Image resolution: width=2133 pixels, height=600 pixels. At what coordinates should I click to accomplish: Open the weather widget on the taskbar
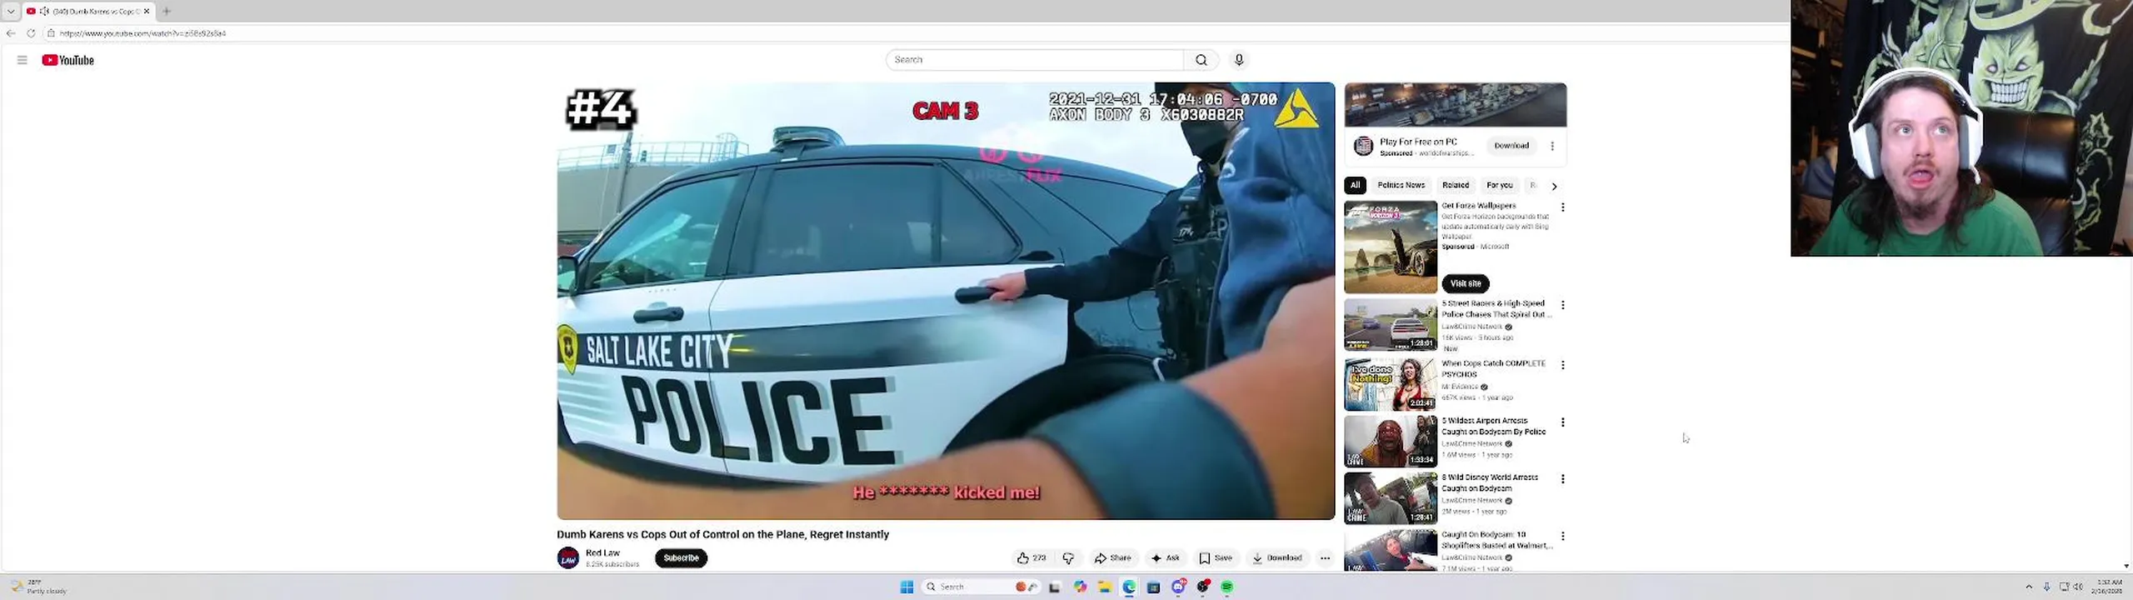(x=38, y=587)
